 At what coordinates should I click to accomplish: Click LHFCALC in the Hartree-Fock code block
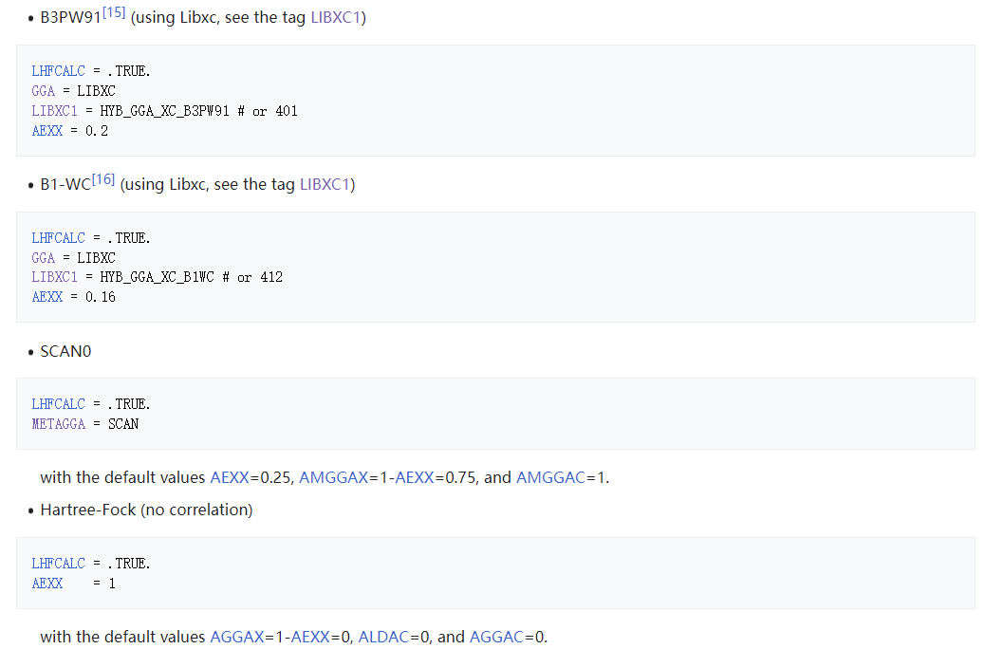tap(58, 564)
